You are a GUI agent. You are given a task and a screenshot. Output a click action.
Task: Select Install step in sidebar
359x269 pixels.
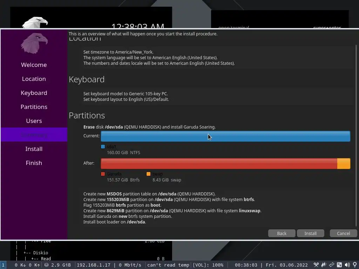click(34, 149)
